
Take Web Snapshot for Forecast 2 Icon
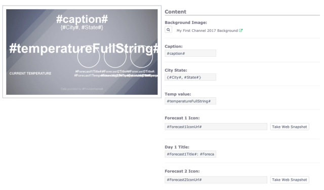(x=290, y=180)
